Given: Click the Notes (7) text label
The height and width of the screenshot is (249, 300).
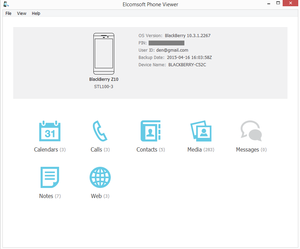Looking at the screenshot, I should [50, 196].
